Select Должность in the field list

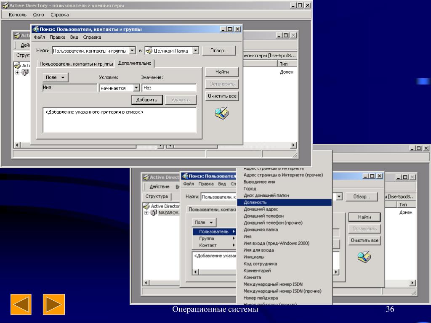(284, 202)
